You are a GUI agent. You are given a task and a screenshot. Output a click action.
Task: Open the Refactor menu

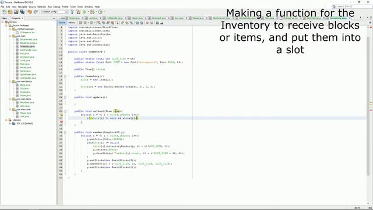[x=41, y=6]
